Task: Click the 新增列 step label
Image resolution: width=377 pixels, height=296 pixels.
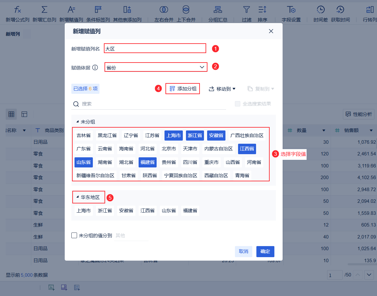Action: point(13,34)
